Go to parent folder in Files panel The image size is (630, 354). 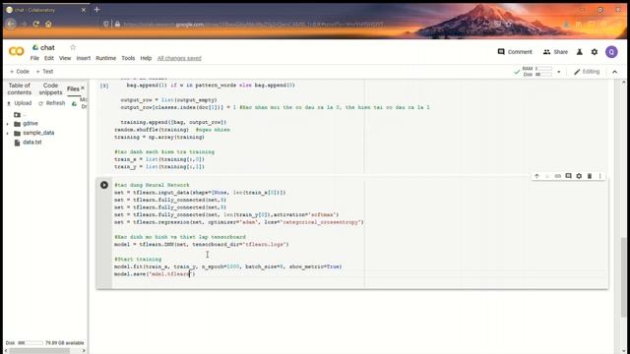tap(18, 115)
